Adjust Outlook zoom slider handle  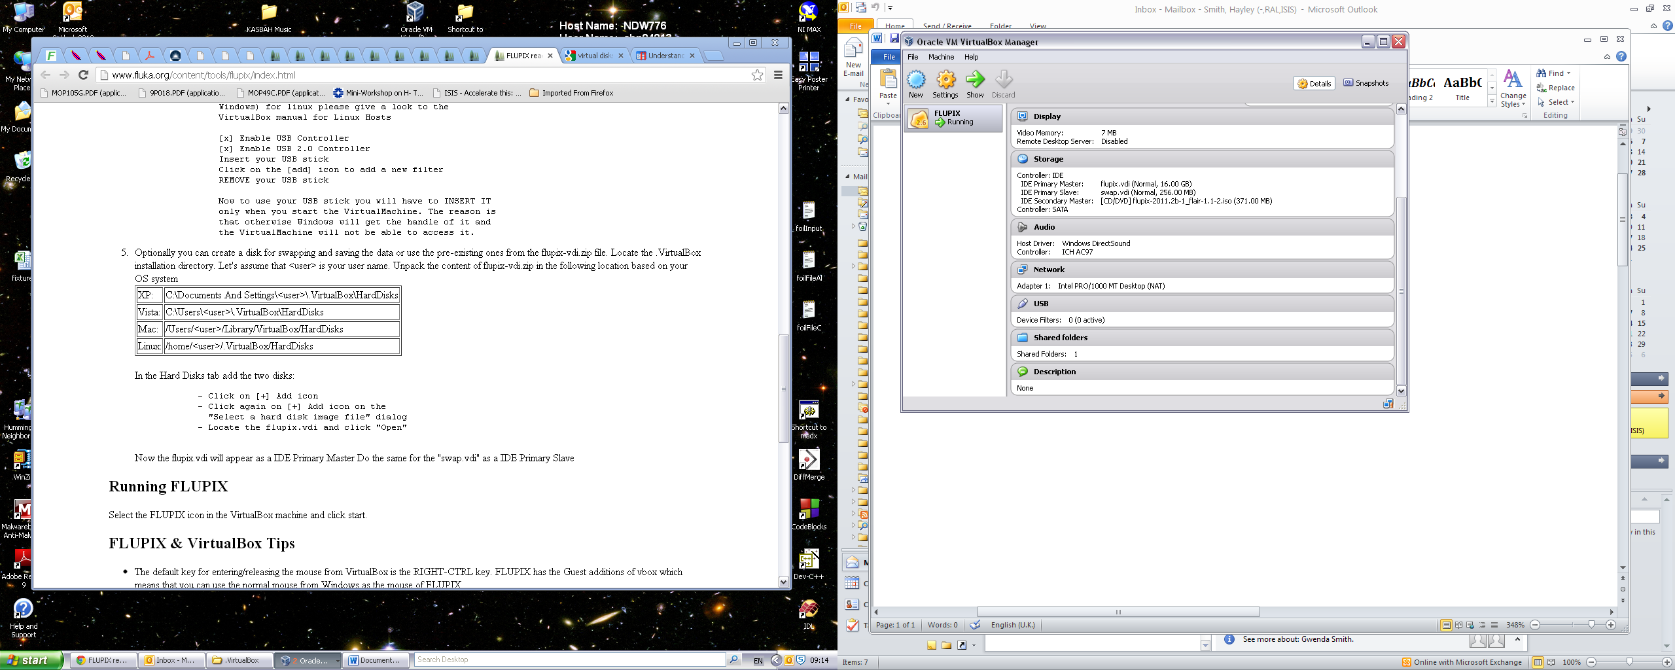[x=1629, y=662]
